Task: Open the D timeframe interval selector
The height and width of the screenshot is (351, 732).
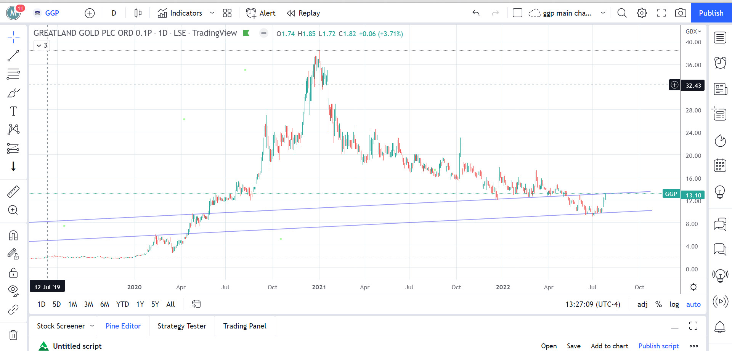Action: (x=114, y=13)
